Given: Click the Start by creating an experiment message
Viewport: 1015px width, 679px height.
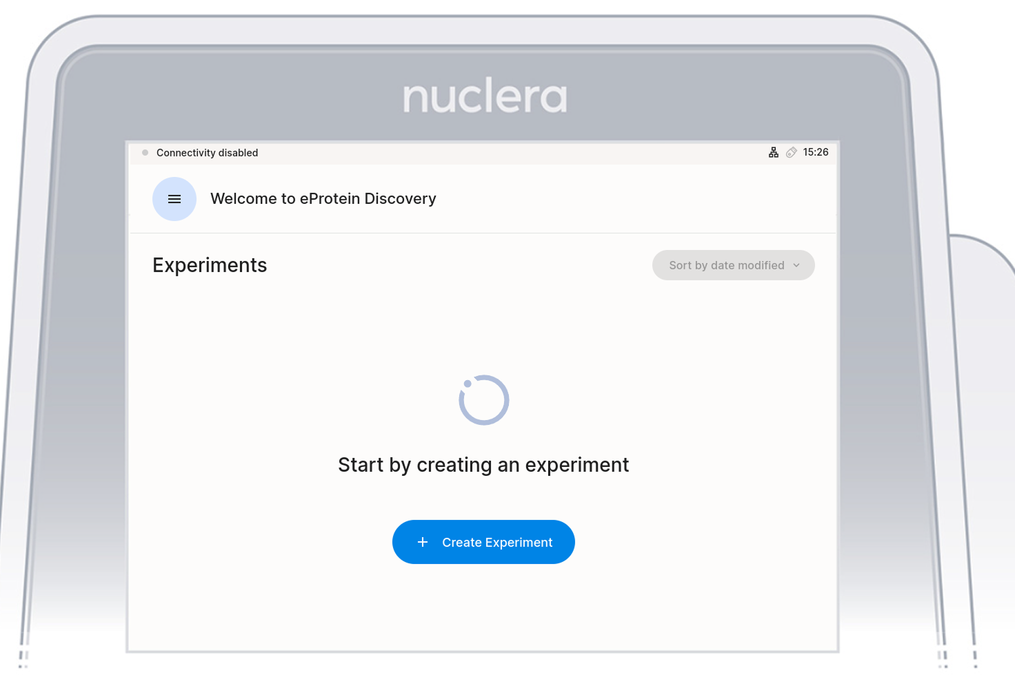Looking at the screenshot, I should 483,465.
